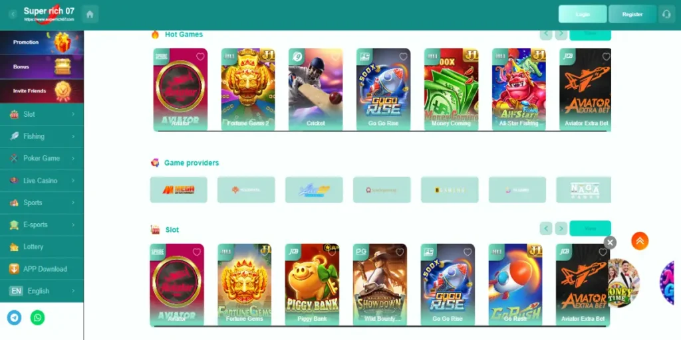The width and height of the screenshot is (681, 340).
Task: Open the Telegram contact icon
Action: click(15, 318)
